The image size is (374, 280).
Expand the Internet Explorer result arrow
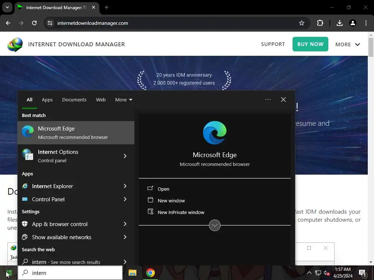click(x=125, y=186)
